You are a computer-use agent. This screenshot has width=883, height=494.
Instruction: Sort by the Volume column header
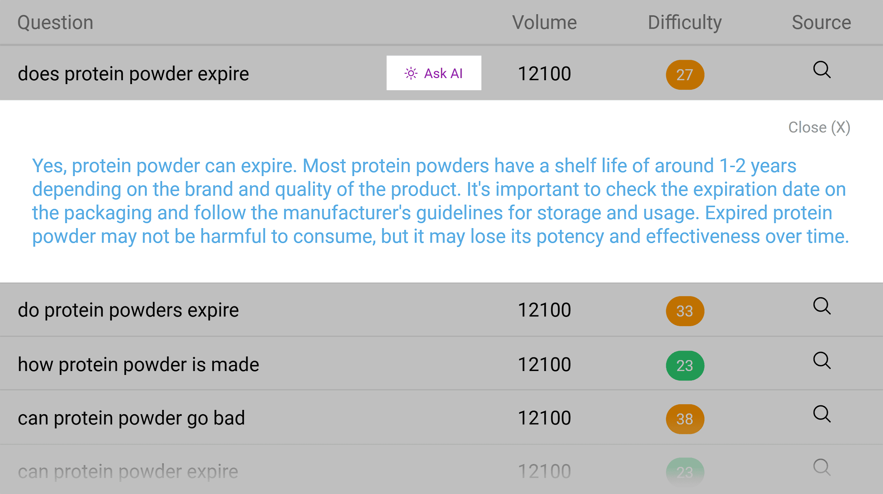(544, 22)
